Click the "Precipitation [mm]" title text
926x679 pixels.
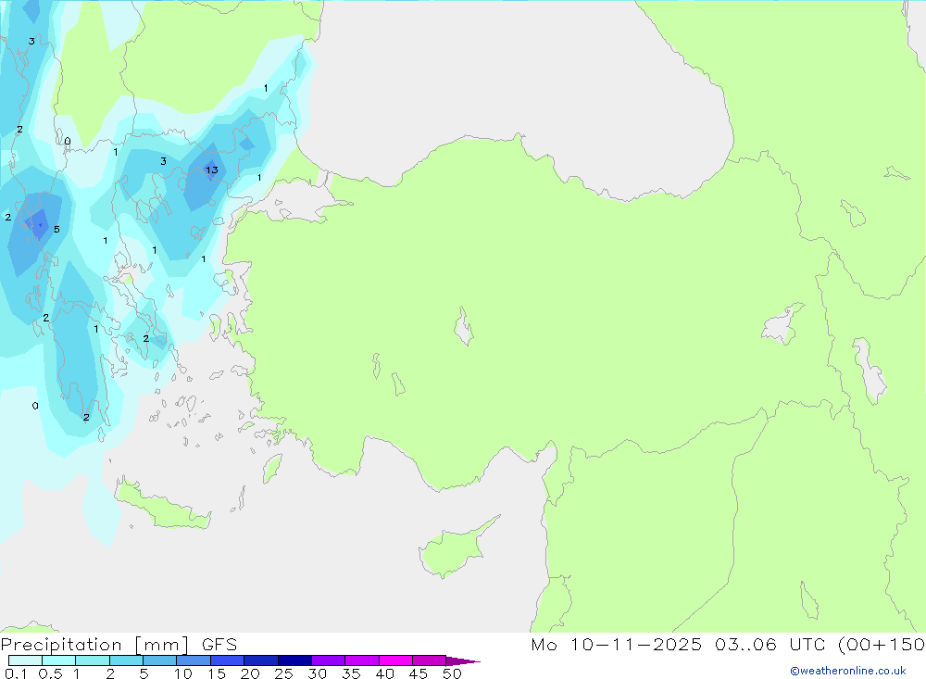pyautogui.click(x=95, y=645)
